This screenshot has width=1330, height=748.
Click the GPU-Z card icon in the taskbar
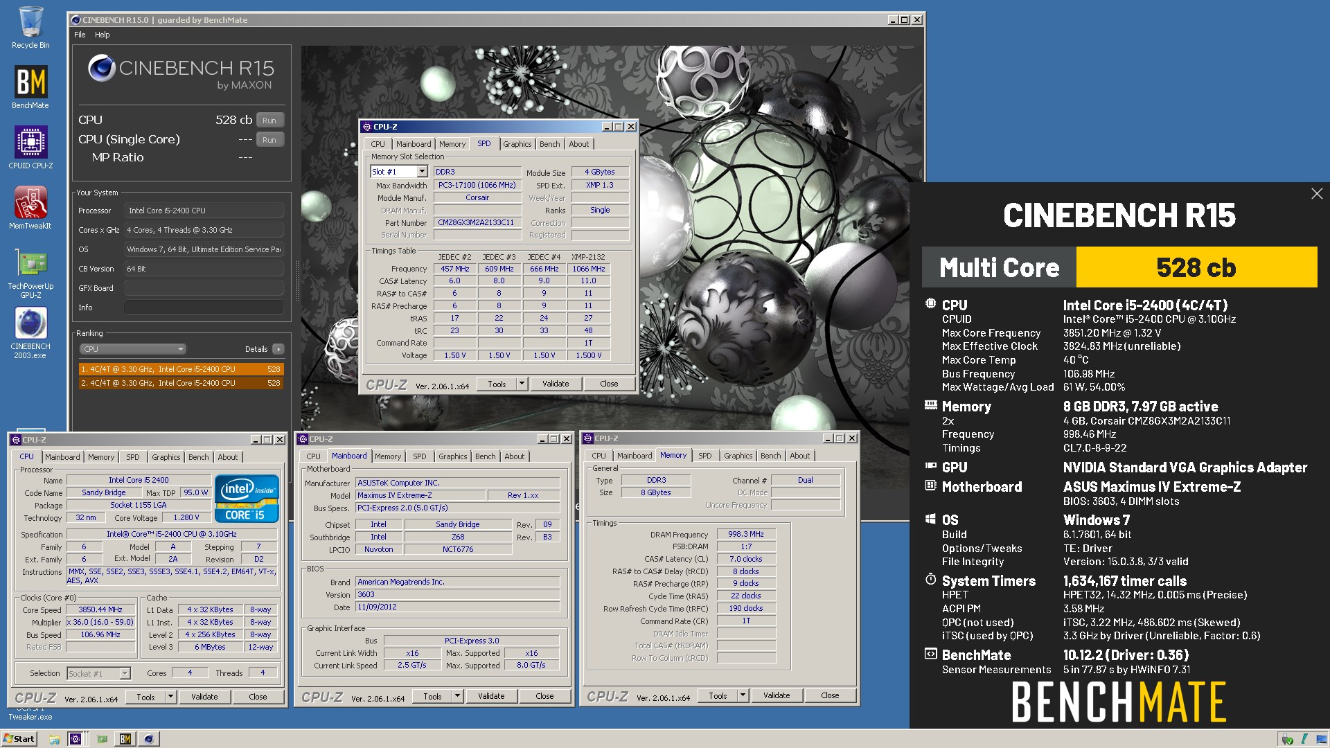pos(102,739)
